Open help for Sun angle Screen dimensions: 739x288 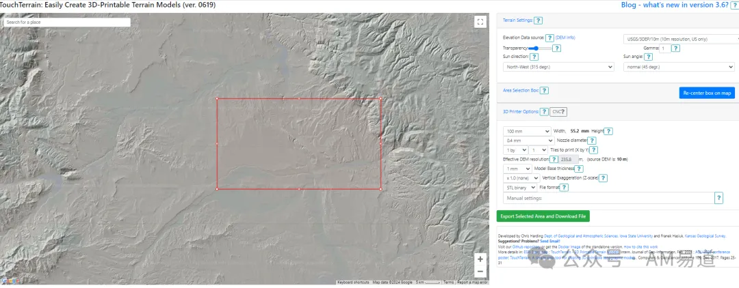(x=649, y=57)
